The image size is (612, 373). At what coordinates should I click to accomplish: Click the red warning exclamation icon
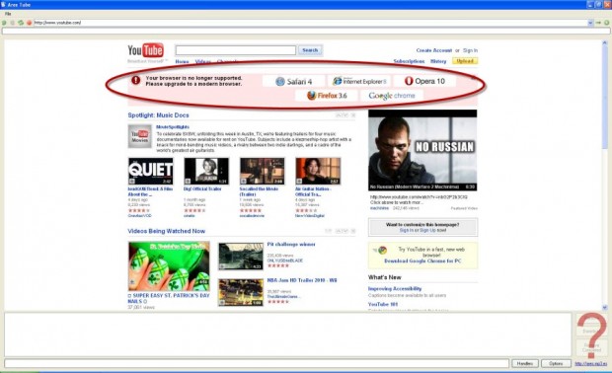(x=135, y=80)
